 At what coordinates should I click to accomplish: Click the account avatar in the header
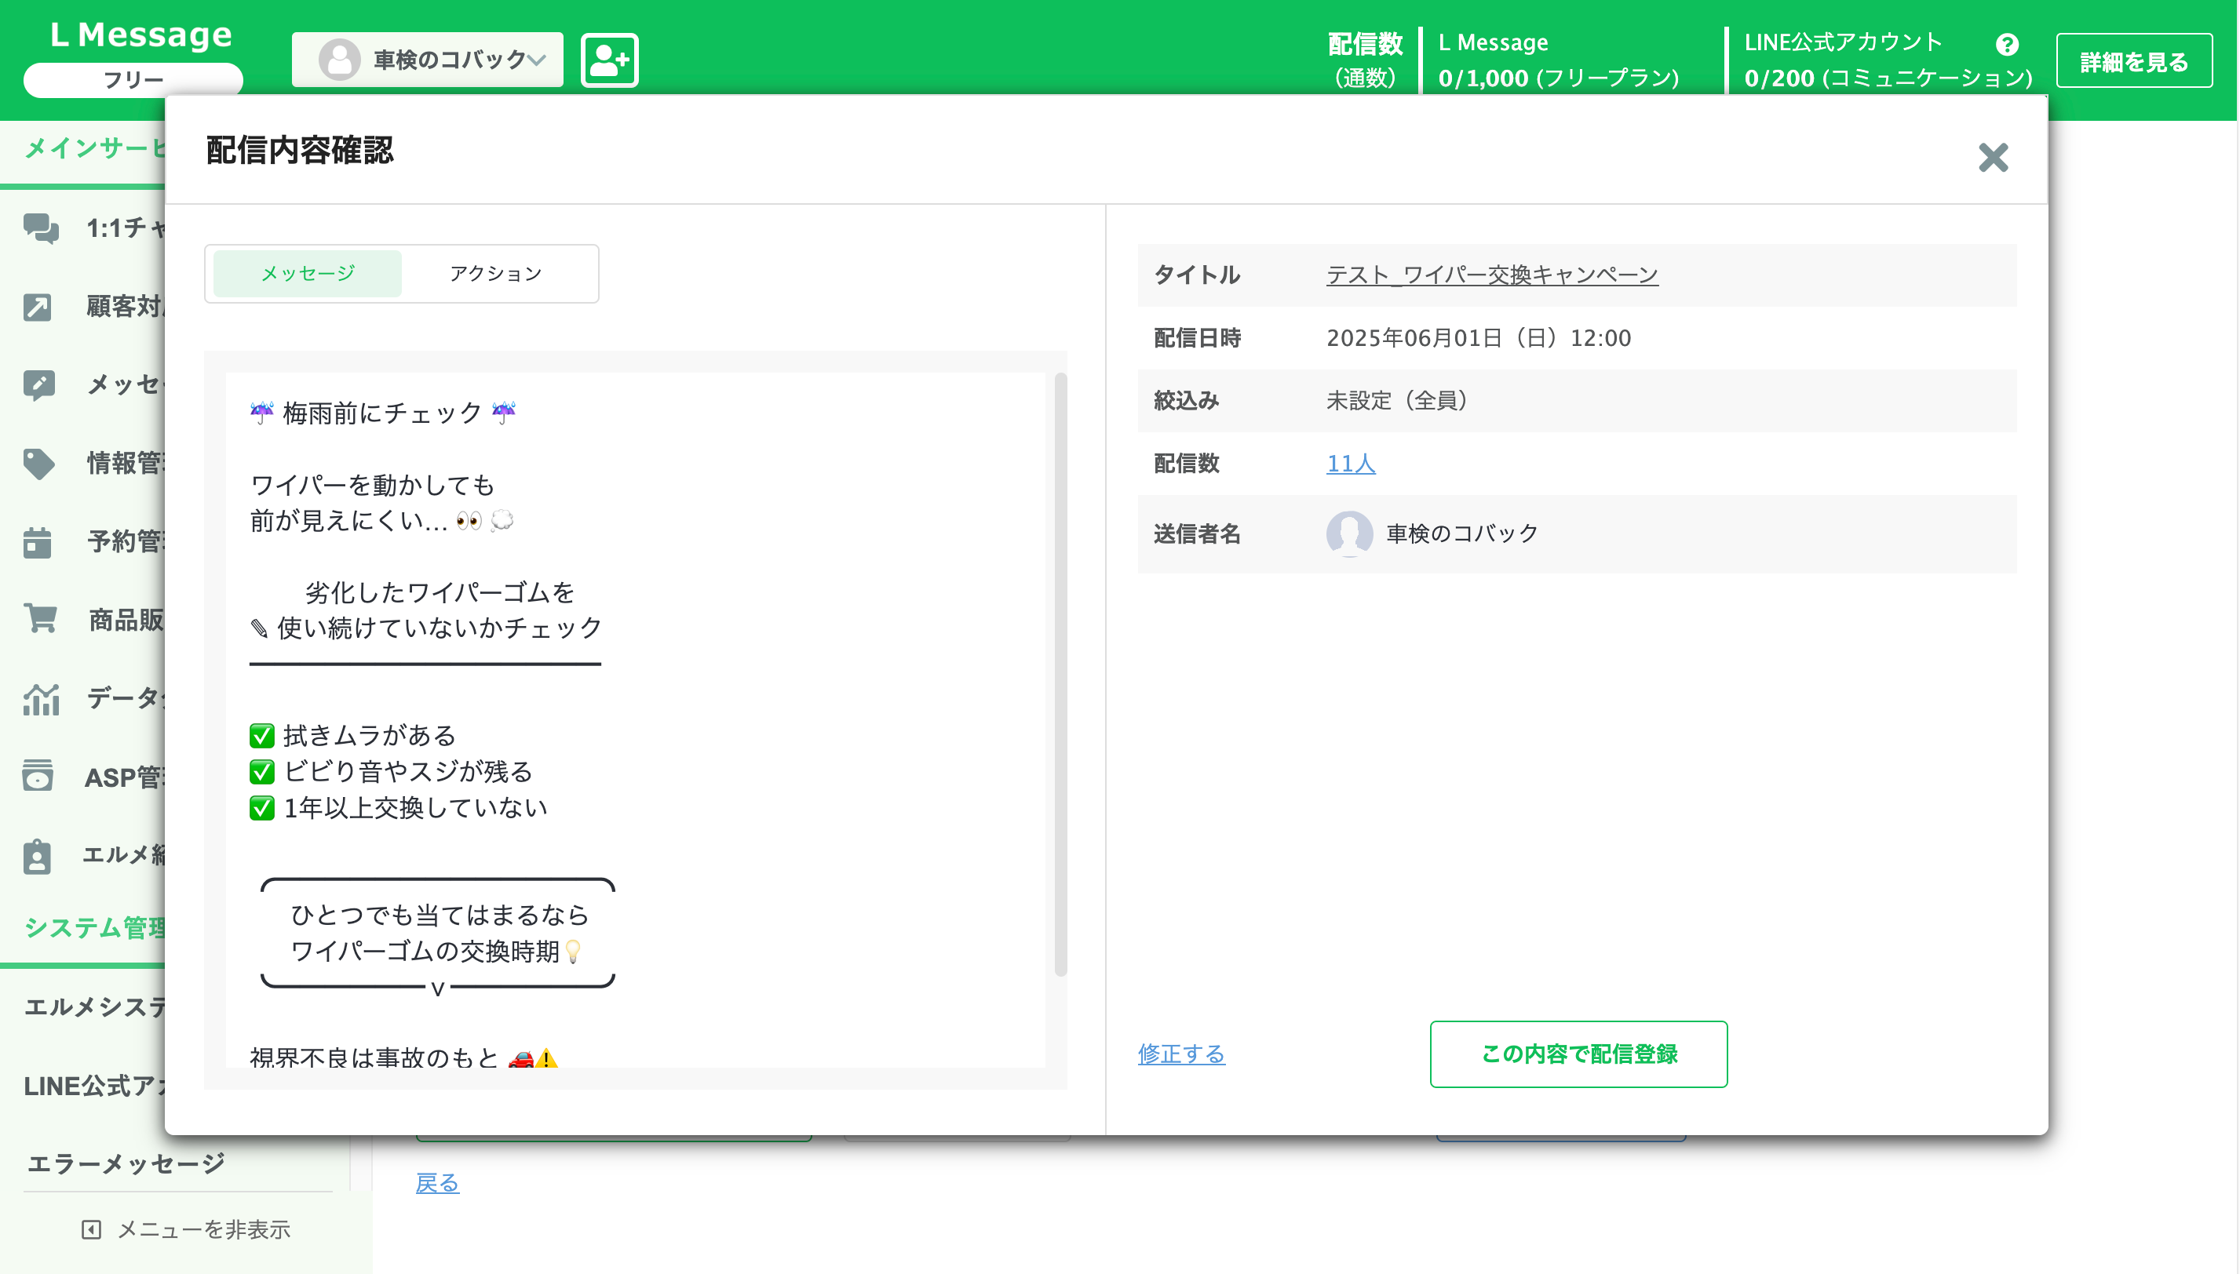(340, 60)
